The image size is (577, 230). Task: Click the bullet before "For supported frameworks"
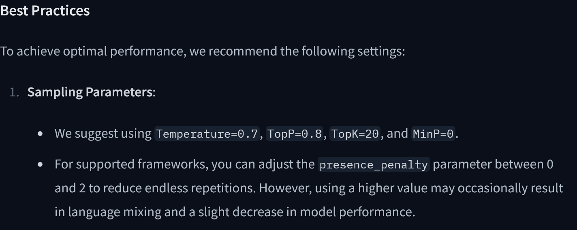[40, 164]
